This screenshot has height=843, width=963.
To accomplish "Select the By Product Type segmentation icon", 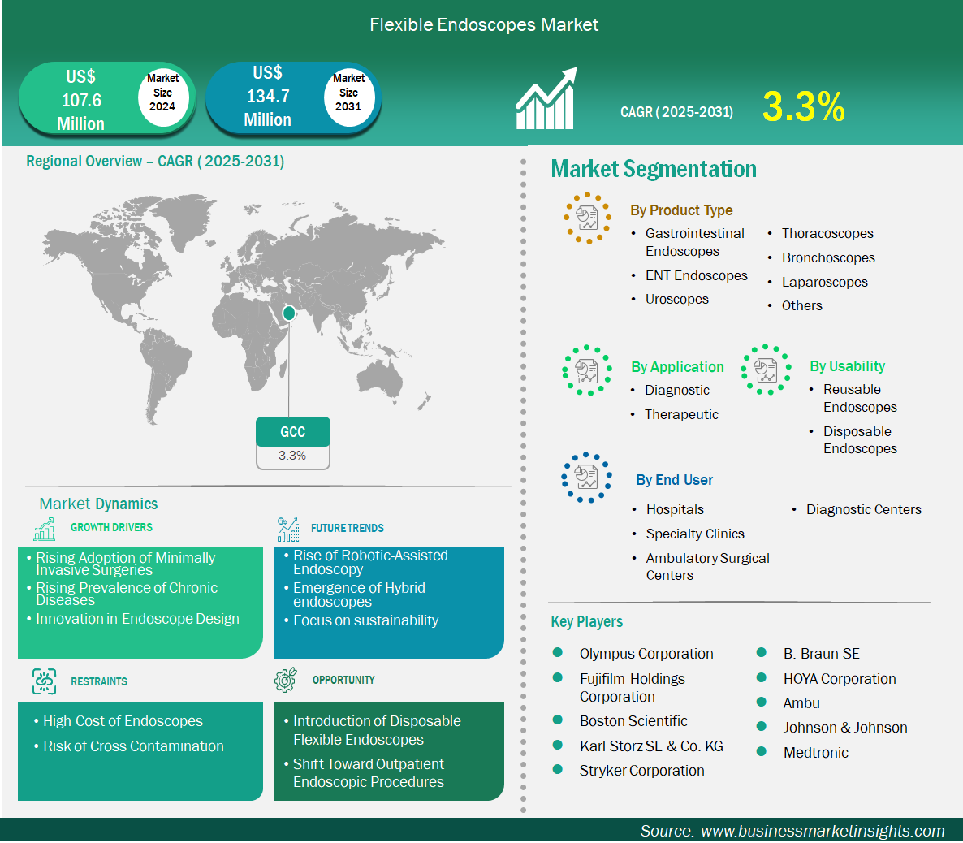I will click(587, 218).
